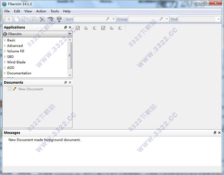Click the crossed-out delete page icon
224x175 pixels.
click(x=42, y=19)
